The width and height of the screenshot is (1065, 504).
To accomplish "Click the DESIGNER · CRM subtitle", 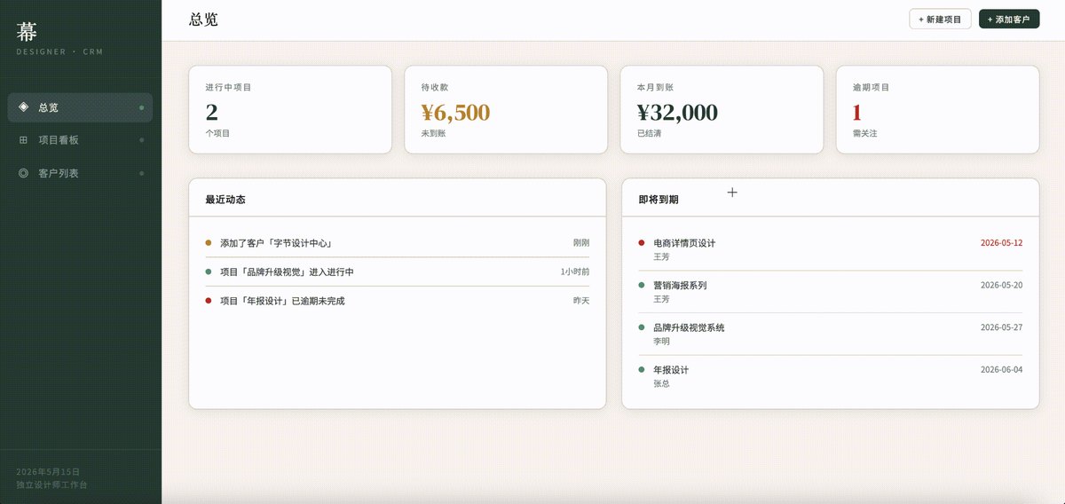I will tap(59, 52).
